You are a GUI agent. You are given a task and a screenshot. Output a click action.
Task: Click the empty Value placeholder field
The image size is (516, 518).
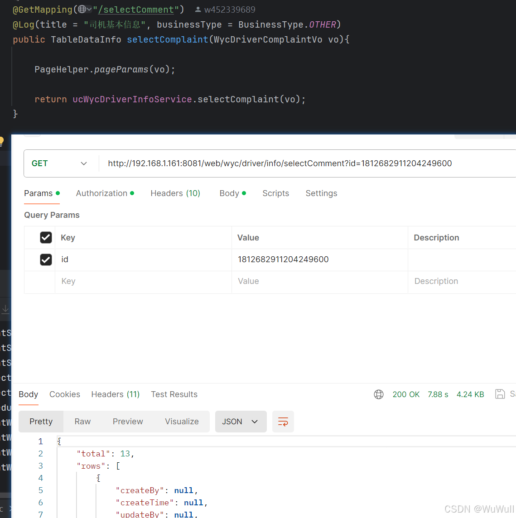319,282
